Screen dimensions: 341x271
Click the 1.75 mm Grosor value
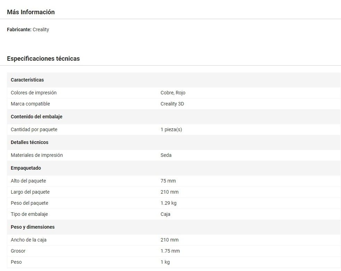click(x=170, y=251)
